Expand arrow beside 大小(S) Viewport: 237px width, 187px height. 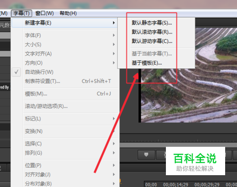114,45
